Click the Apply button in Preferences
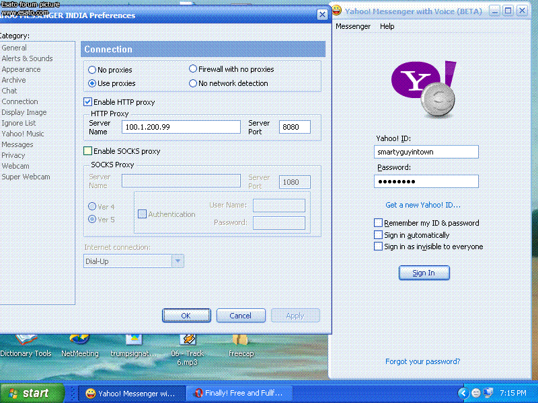 pos(295,315)
